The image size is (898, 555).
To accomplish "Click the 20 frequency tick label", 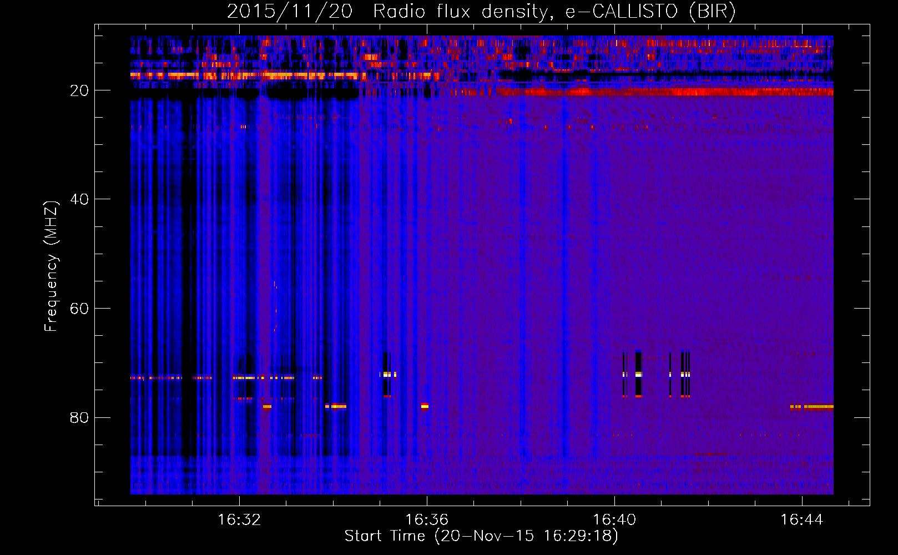I will (79, 90).
